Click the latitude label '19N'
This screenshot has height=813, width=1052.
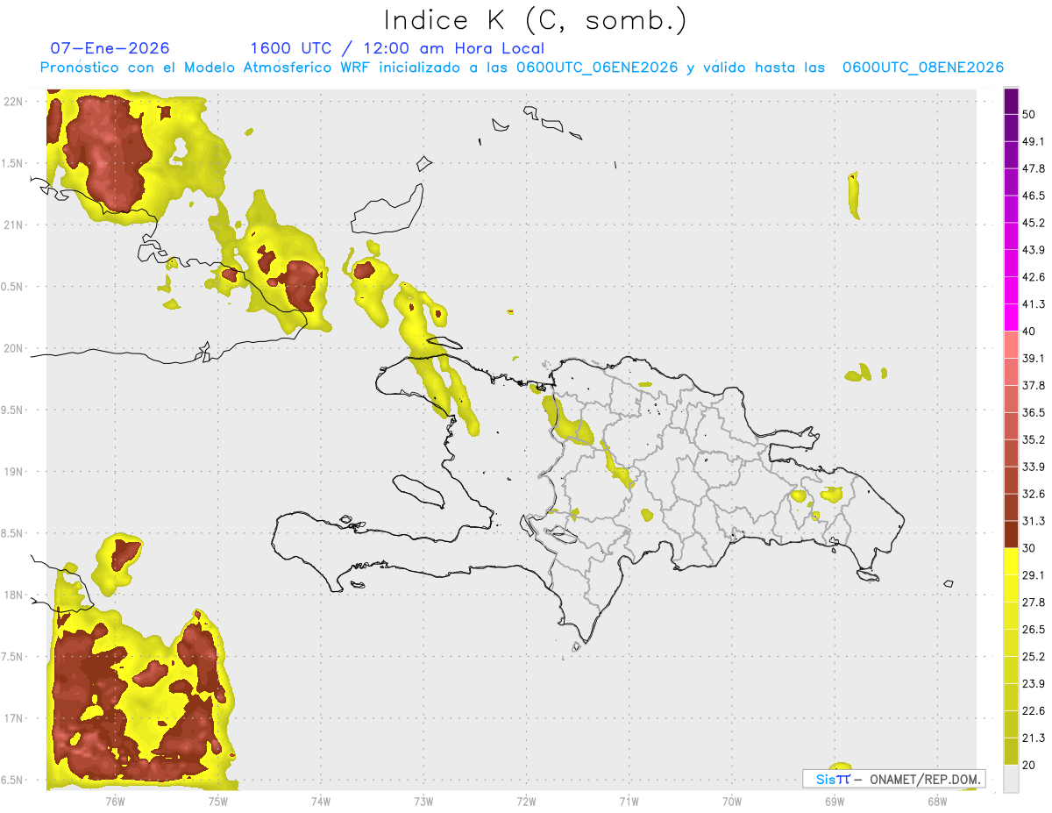point(12,472)
